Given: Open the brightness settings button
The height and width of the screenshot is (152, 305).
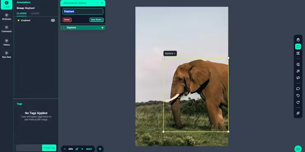Looking at the screenshot, I should pyautogui.click(x=100, y=149).
